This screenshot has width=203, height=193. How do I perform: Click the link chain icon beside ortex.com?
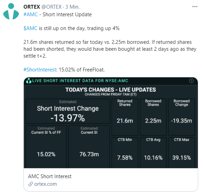point(31,184)
